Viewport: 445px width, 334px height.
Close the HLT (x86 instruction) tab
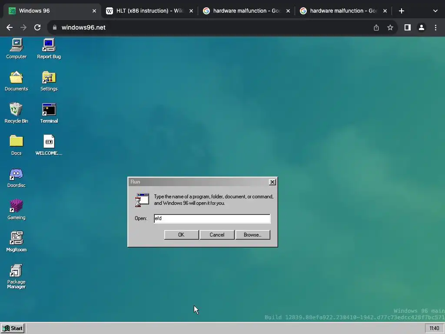191,11
